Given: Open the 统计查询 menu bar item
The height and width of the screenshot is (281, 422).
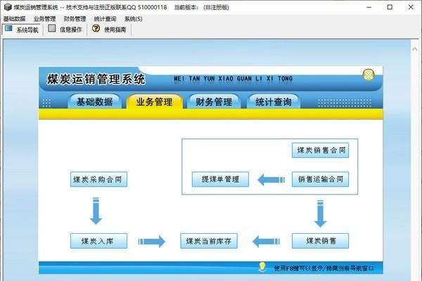Looking at the screenshot, I should pyautogui.click(x=105, y=19).
